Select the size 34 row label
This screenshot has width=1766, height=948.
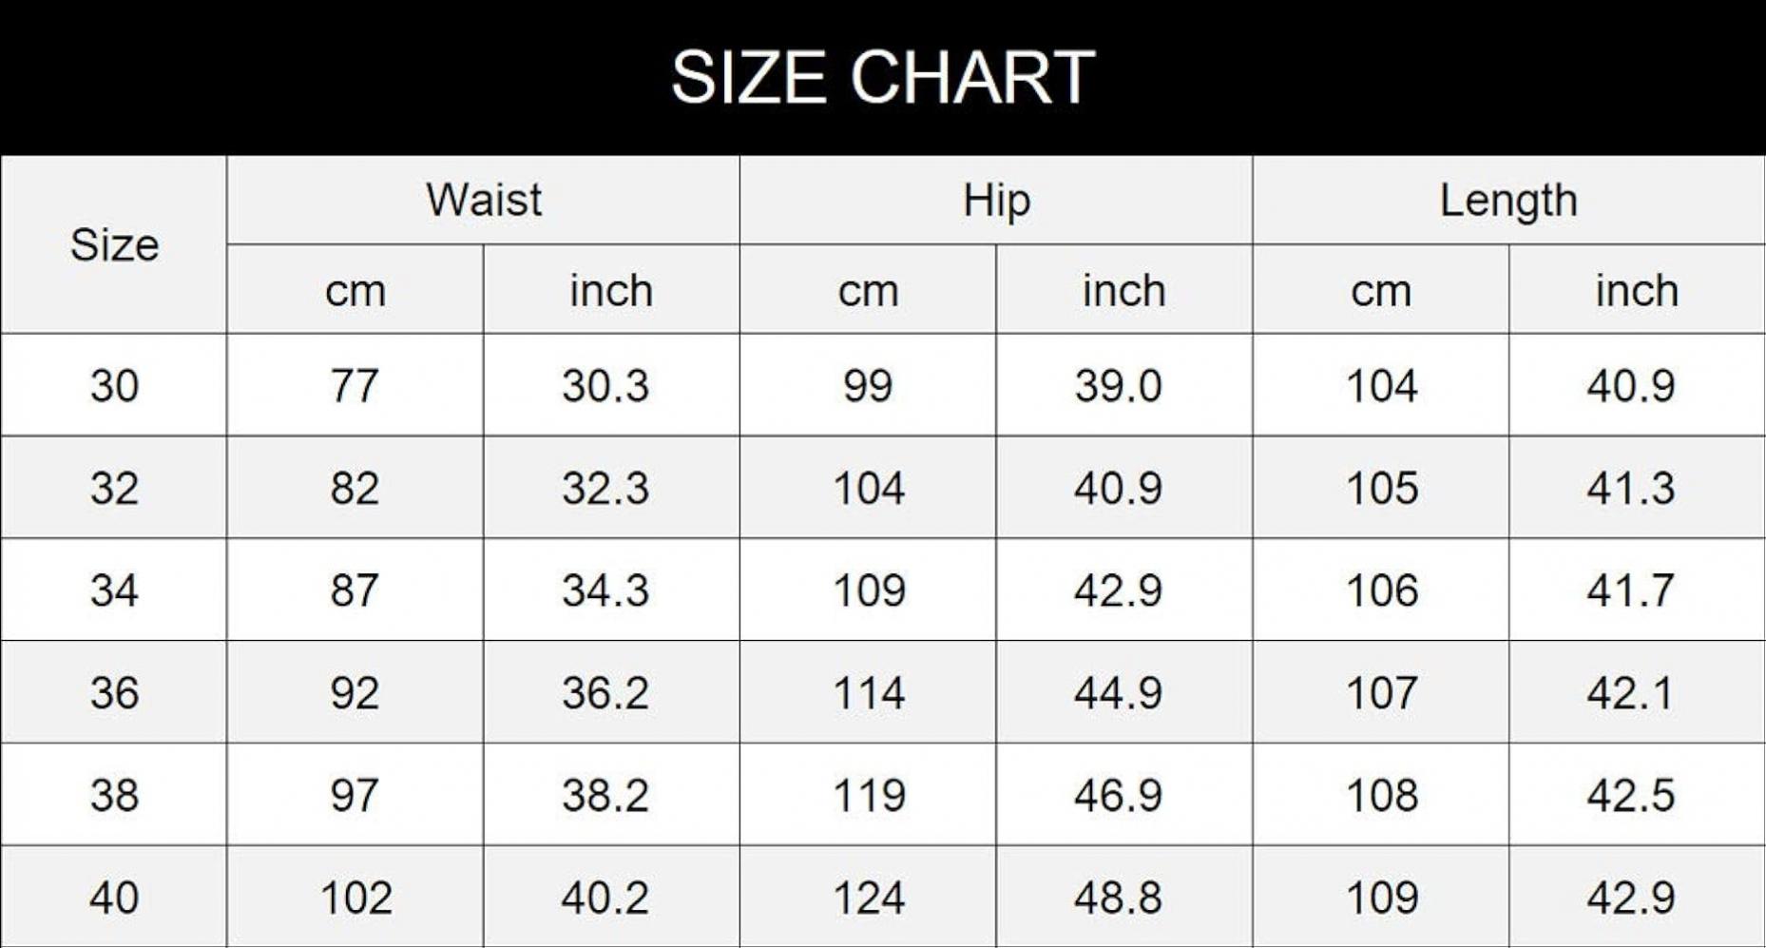point(114,590)
